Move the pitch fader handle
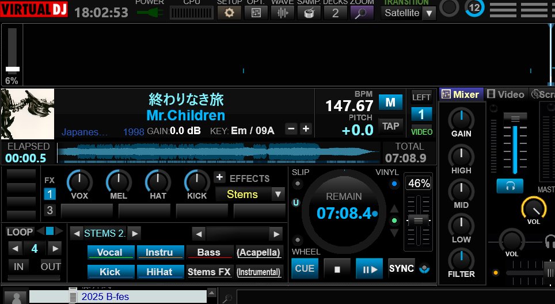The image size is (555, 304). (418, 221)
